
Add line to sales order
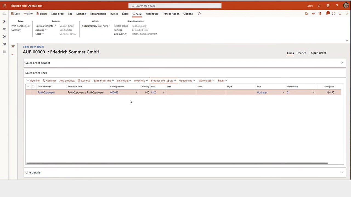(x=33, y=81)
